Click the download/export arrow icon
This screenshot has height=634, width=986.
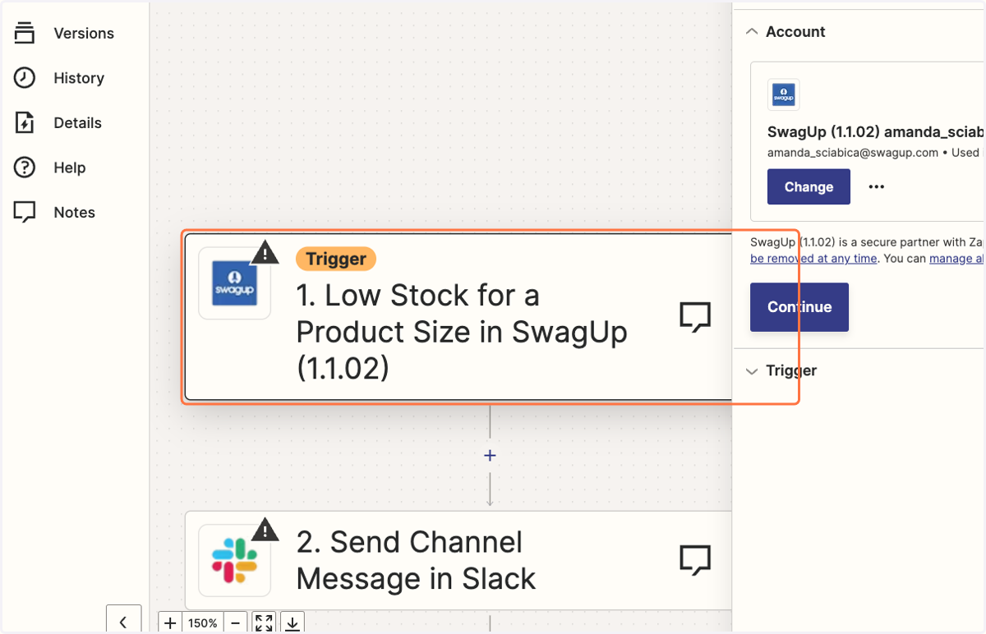pyautogui.click(x=293, y=623)
